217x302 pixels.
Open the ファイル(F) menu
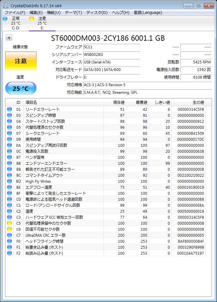click(x=15, y=13)
